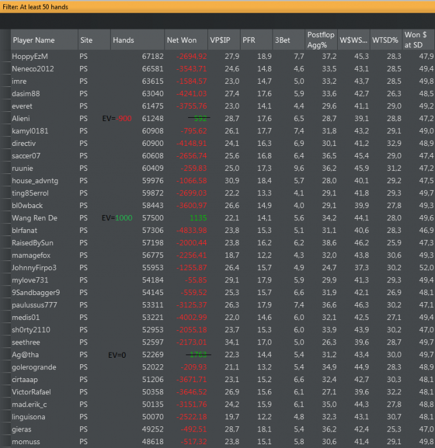
Task: Click the W$WS... column header
Action: click(x=354, y=40)
